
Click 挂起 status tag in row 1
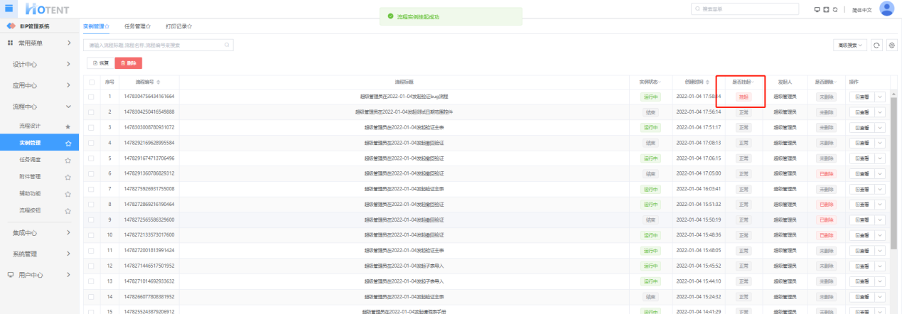tap(743, 96)
